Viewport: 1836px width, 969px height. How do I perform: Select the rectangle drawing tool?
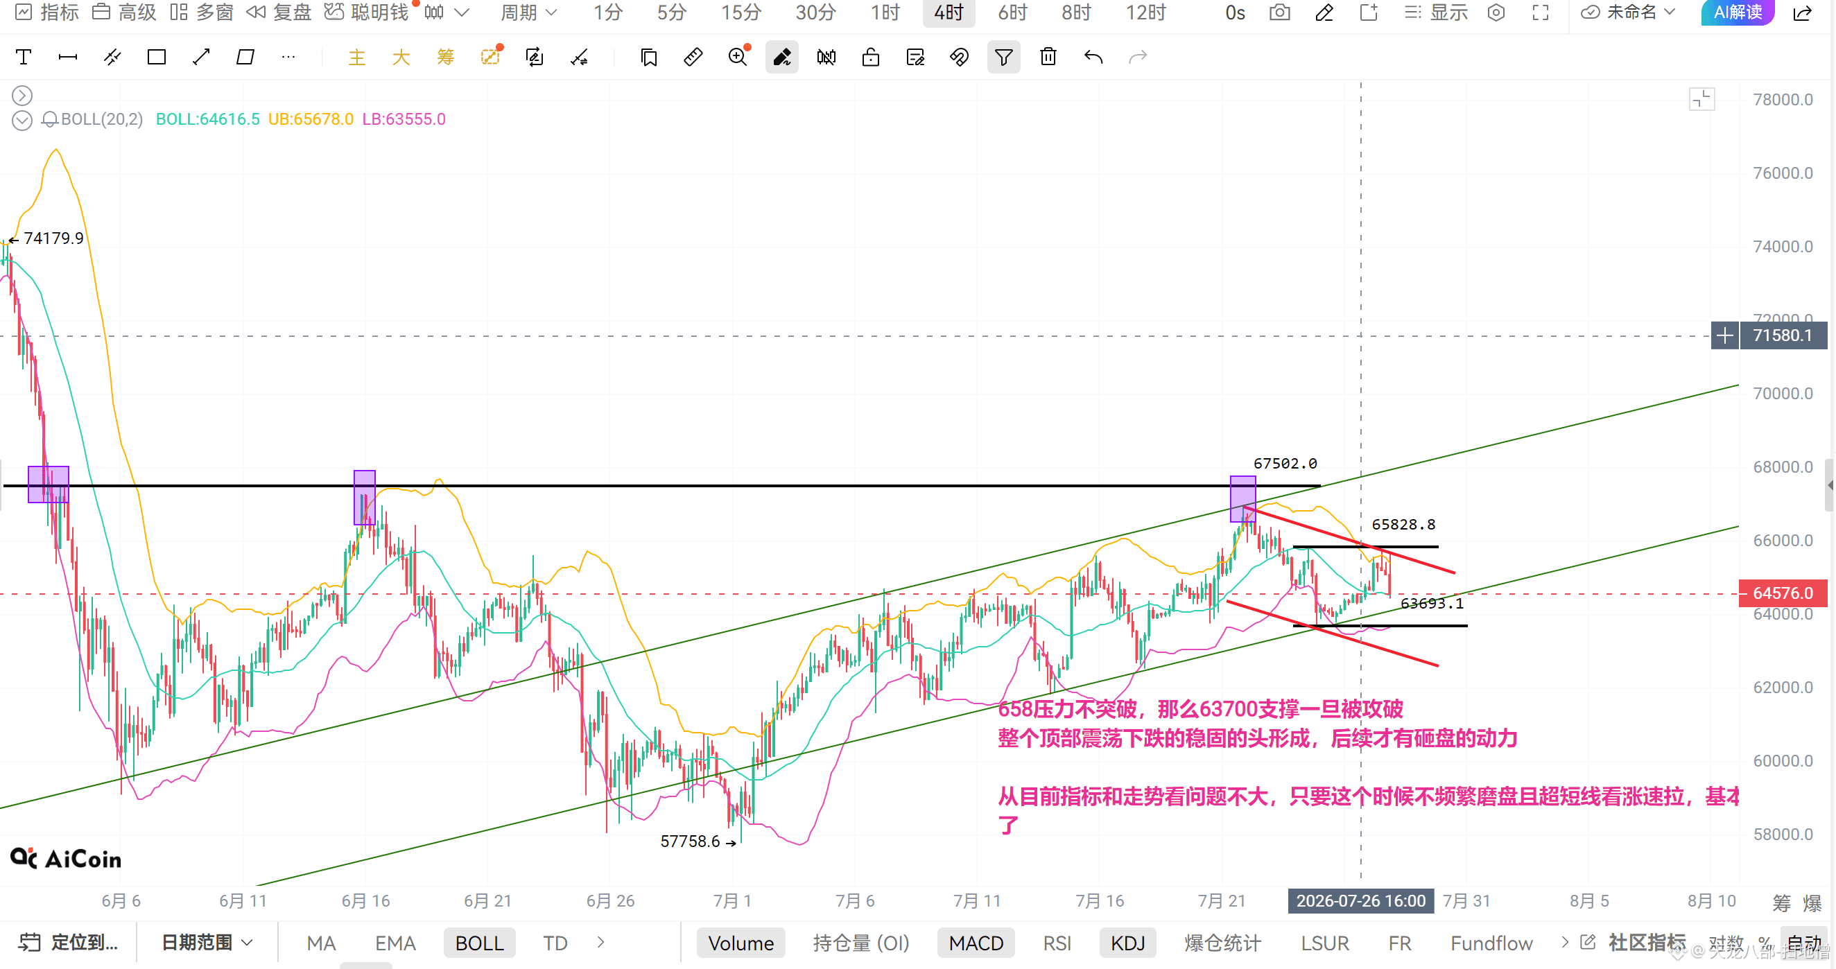pos(156,57)
